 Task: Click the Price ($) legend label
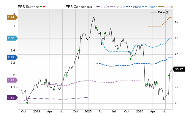click(x=164, y=12)
